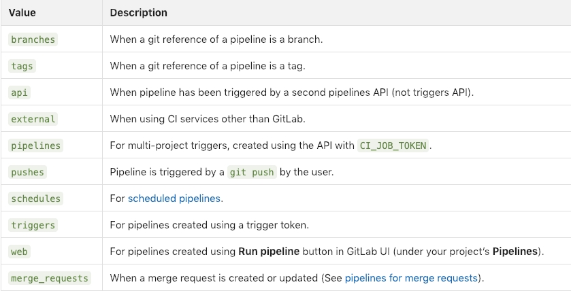Select the tags code value

click(x=22, y=66)
